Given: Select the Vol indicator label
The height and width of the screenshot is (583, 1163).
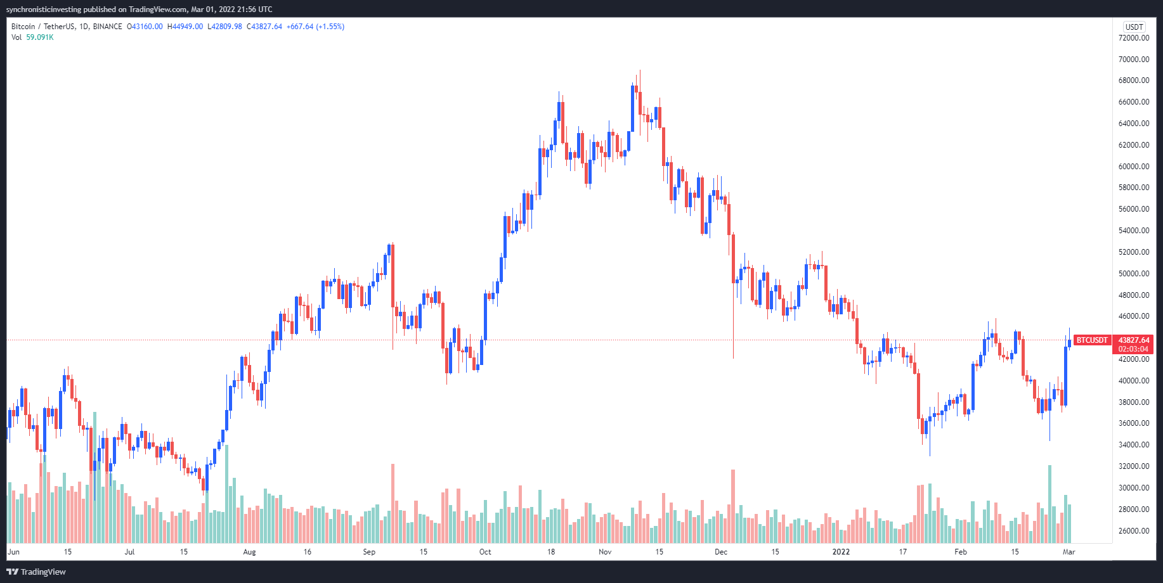Looking at the screenshot, I should 16,37.
